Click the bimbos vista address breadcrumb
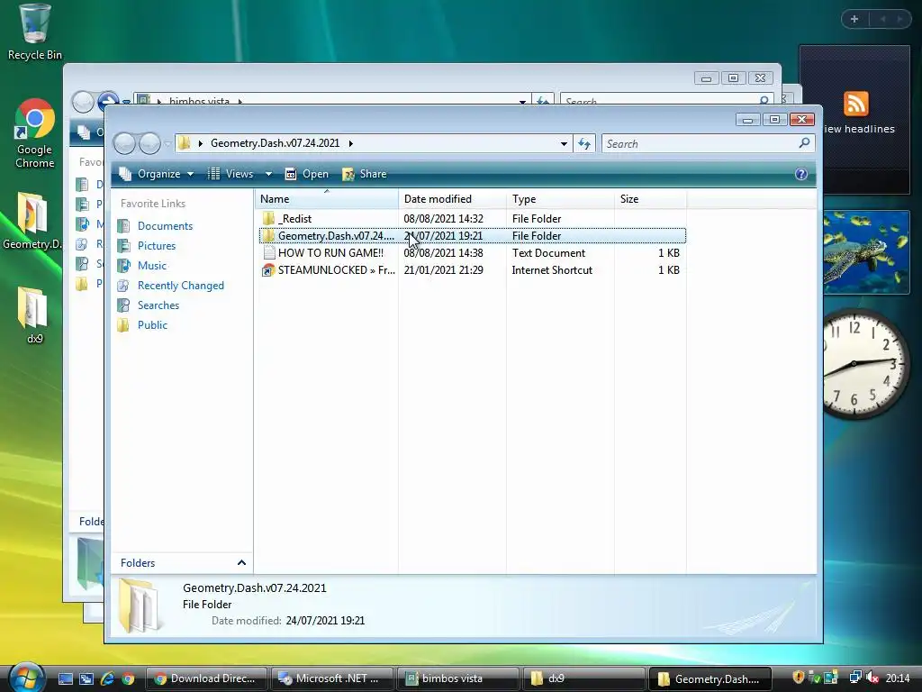The width and height of the screenshot is (922, 692). click(199, 101)
